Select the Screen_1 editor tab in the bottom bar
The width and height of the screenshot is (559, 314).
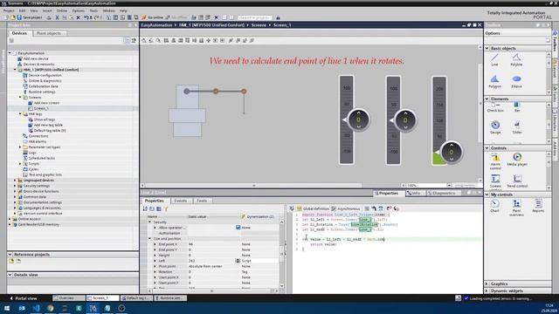tap(103, 298)
